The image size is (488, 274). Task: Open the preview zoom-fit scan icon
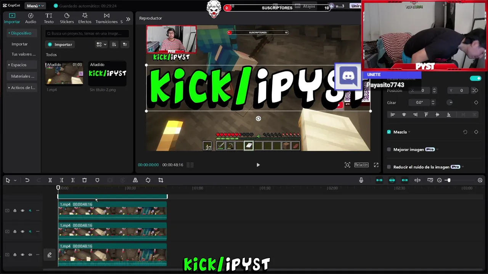[x=347, y=165]
